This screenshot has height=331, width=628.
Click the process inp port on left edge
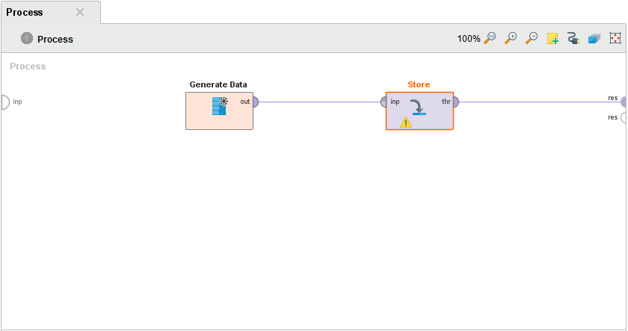pos(4,102)
